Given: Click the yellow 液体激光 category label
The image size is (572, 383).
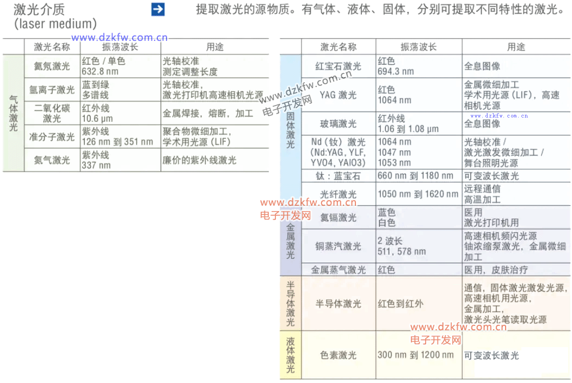Looking at the screenshot, I should click(x=290, y=355).
